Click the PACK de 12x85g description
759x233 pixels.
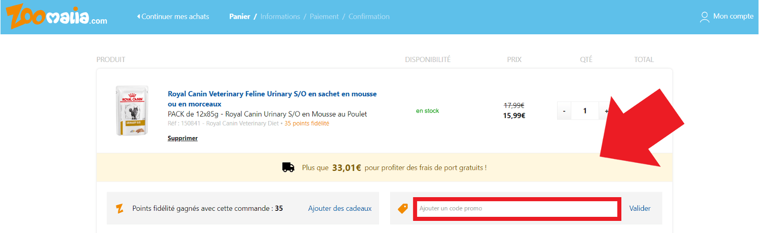pyautogui.click(x=267, y=114)
